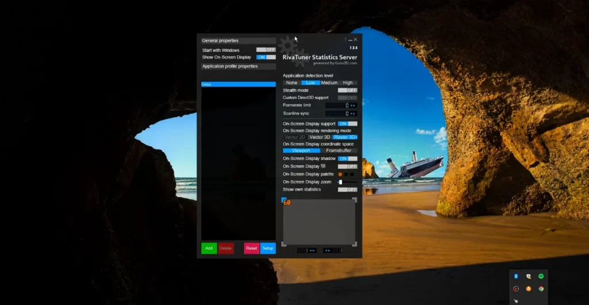Click the second OSD palette color dot
Image resolution: width=589 pixels, height=305 pixels.
346,174
